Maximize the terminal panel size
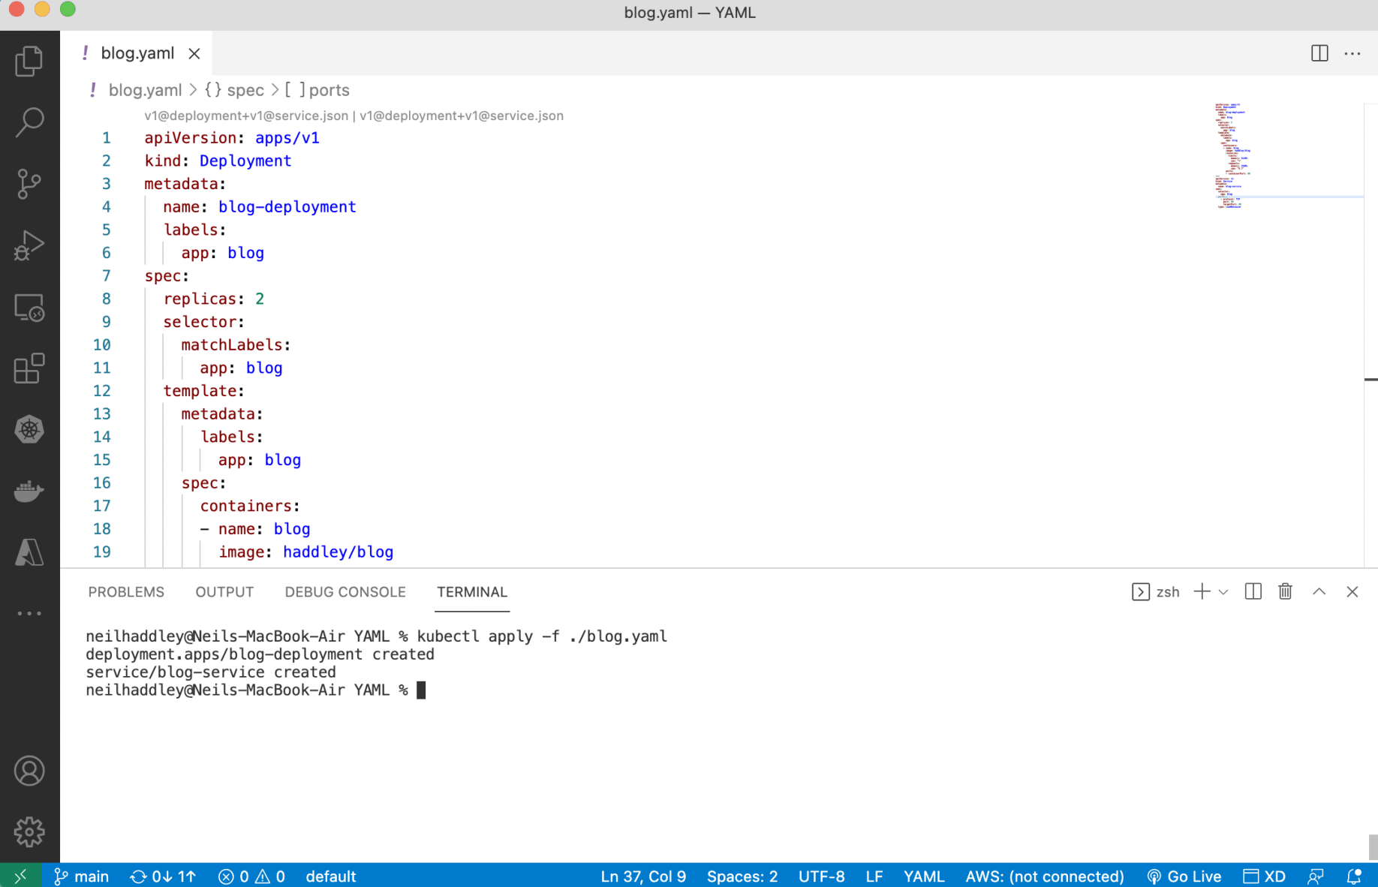The height and width of the screenshot is (887, 1378). (1319, 591)
